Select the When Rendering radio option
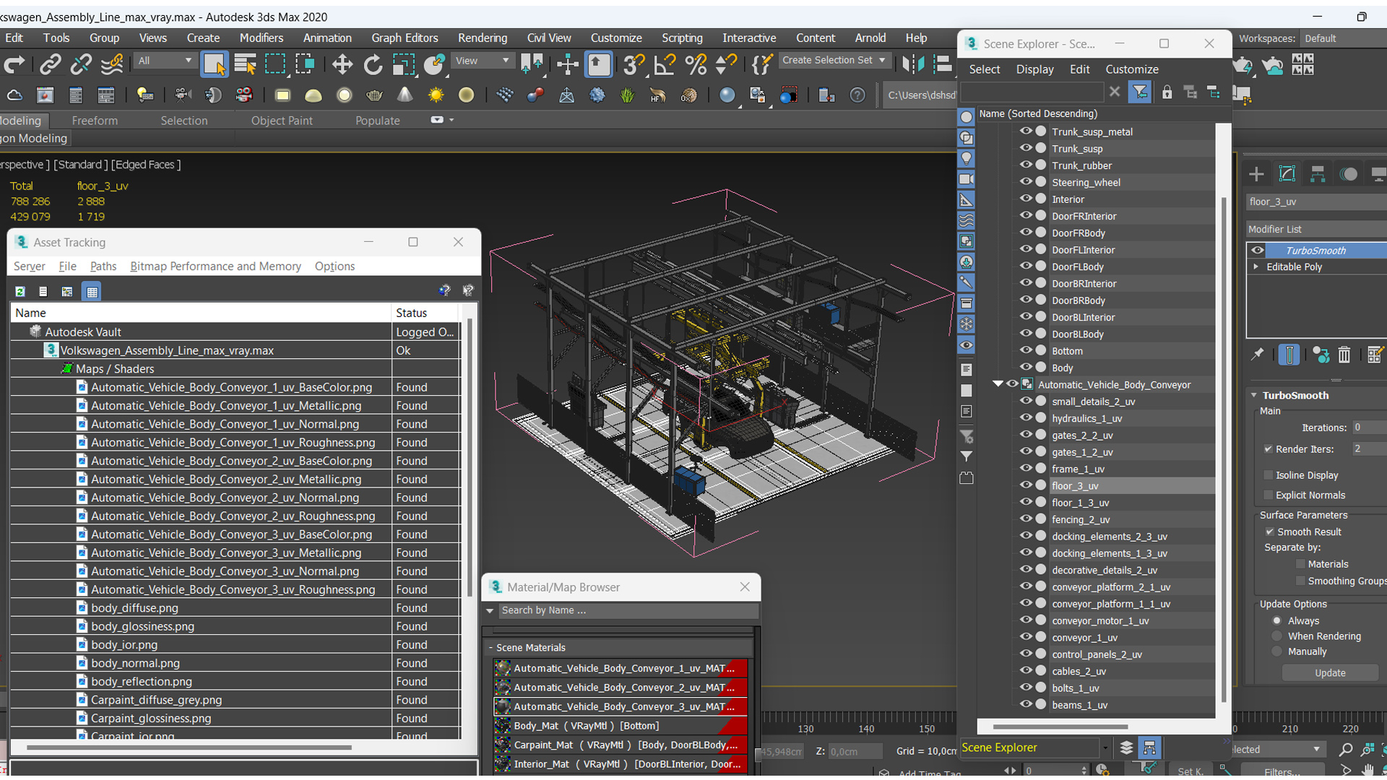Viewport: 1387px width, 780px height. click(x=1276, y=636)
